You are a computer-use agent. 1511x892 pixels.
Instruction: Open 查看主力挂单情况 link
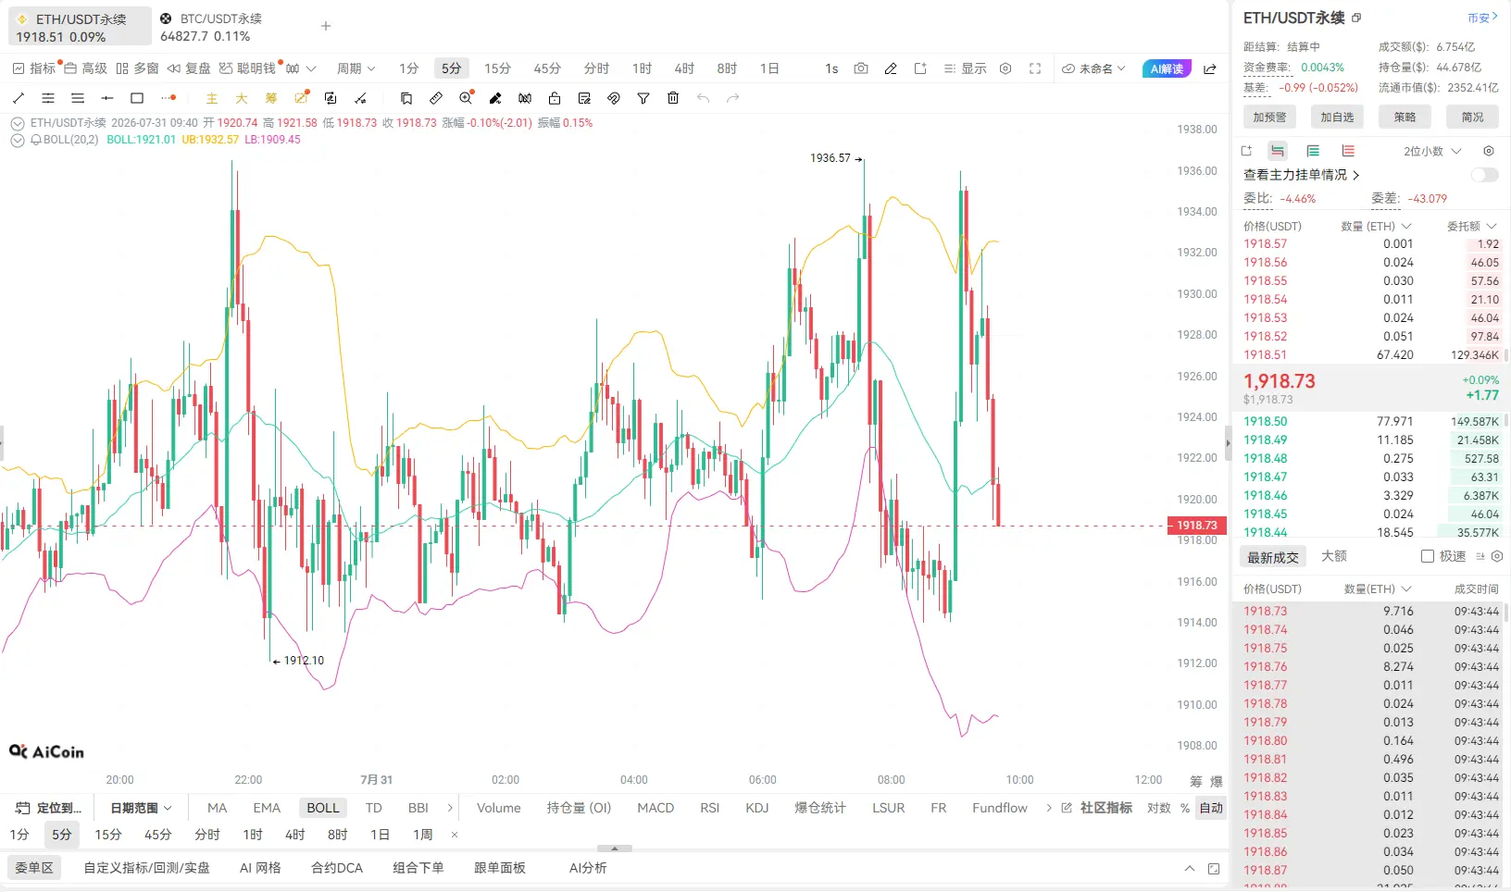1301,175
